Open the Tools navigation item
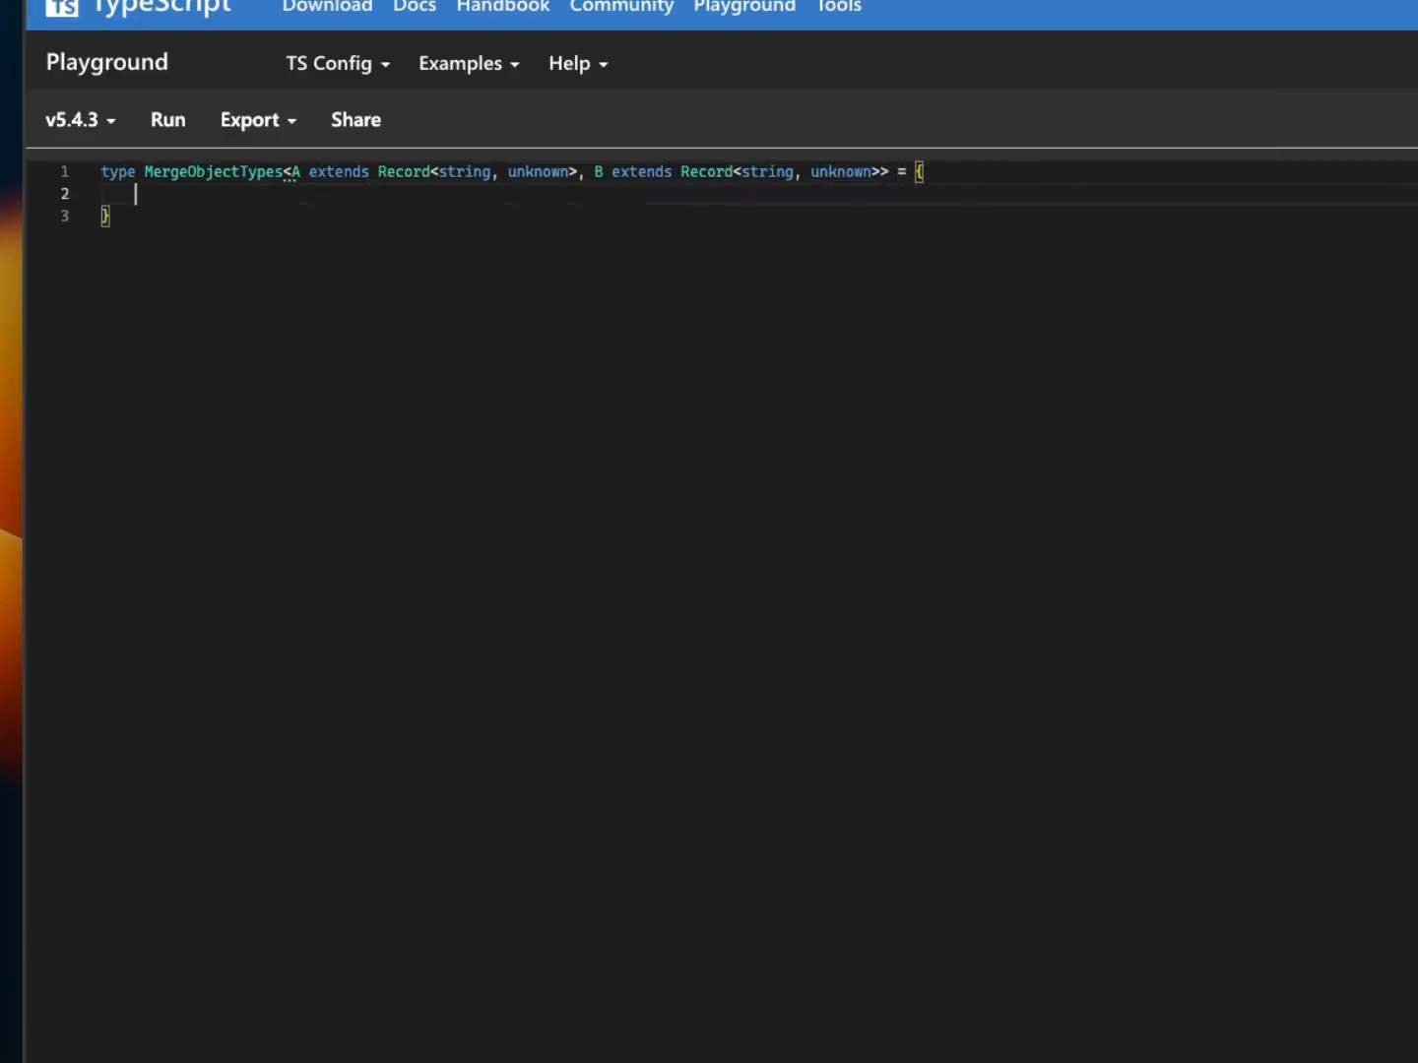This screenshot has width=1418, height=1063. pos(838,7)
